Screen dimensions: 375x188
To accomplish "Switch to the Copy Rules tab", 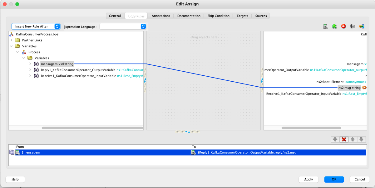I will [x=136, y=16].
